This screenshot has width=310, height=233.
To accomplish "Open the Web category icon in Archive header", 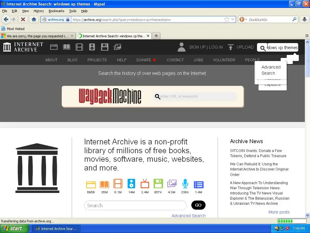I will tap(54, 47).
